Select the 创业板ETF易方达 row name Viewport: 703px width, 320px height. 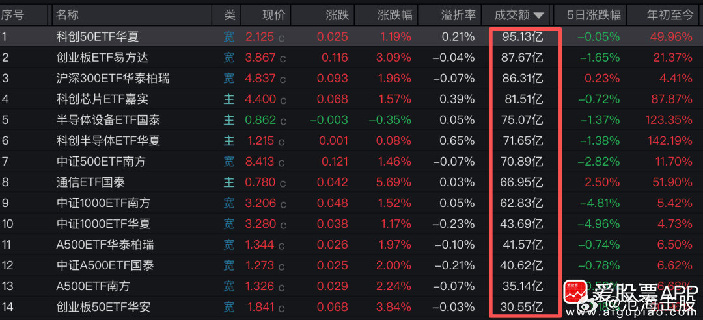(x=102, y=57)
